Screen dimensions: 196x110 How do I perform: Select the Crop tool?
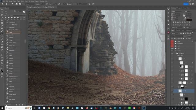(x=2, y=20)
